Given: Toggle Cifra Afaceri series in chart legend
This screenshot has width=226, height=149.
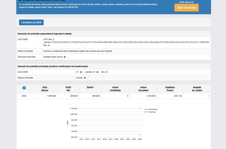Looking at the screenshot, I should 151,109.
